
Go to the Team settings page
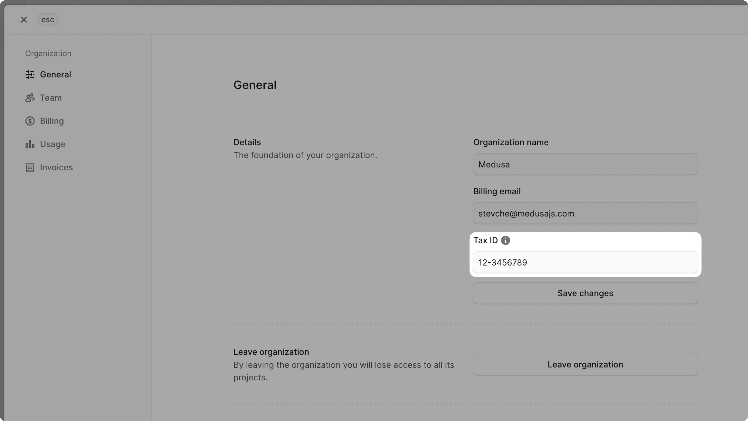(x=44, y=98)
